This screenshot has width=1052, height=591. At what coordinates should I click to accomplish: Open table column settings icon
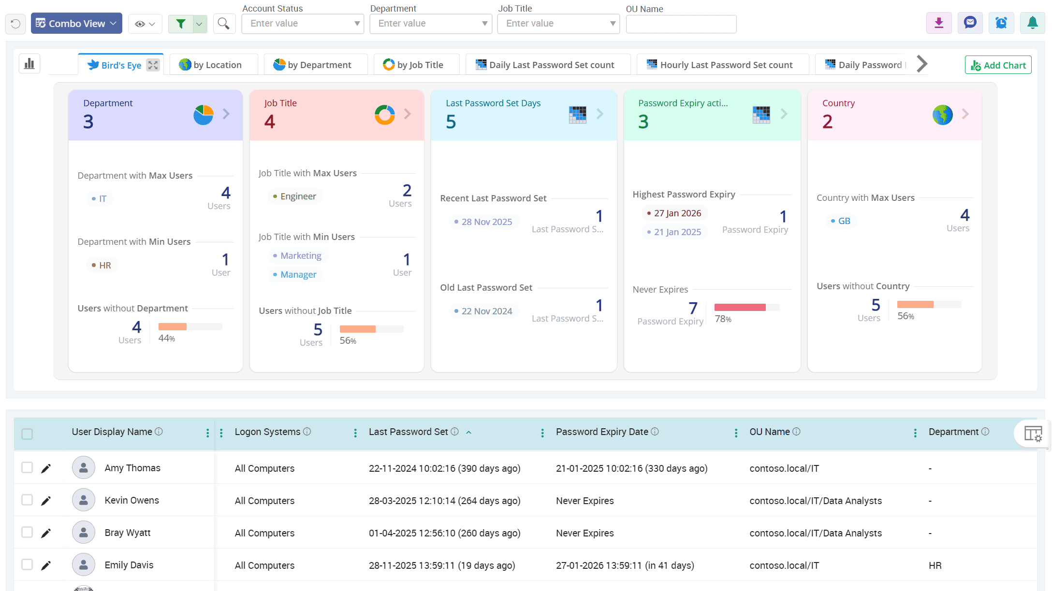[x=1033, y=434]
